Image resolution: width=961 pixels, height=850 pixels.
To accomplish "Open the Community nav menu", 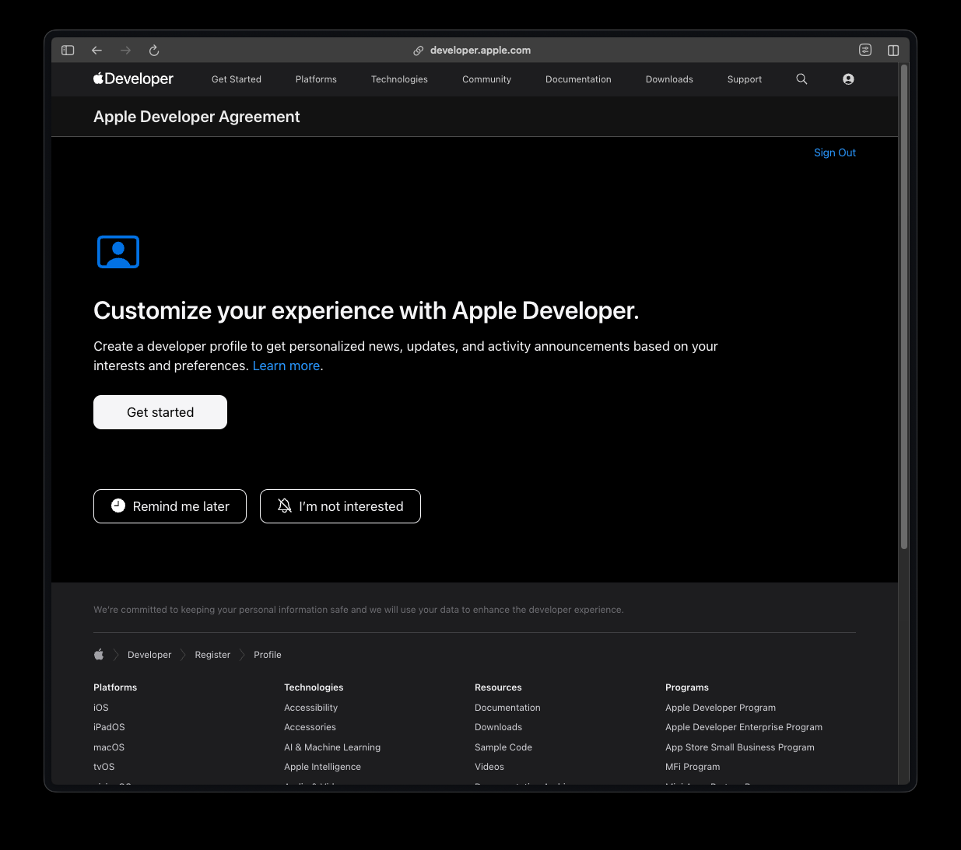I will 486,79.
